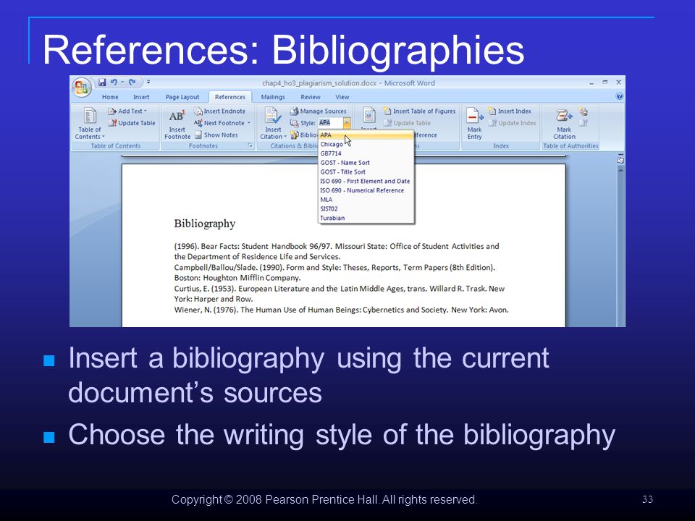
Task: Customize Quick Access Toolbar arrow
Action: 148,82
